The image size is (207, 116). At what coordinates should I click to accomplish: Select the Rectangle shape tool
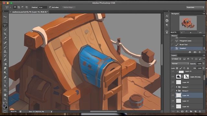[5, 90]
